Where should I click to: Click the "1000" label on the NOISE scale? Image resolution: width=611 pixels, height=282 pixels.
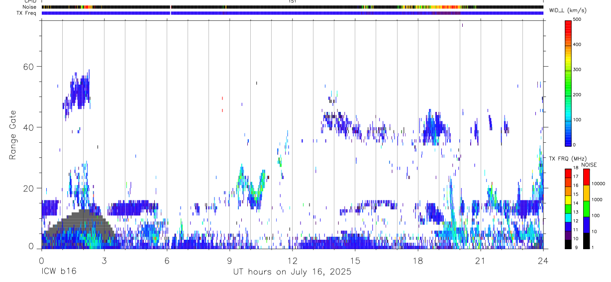[597, 199]
